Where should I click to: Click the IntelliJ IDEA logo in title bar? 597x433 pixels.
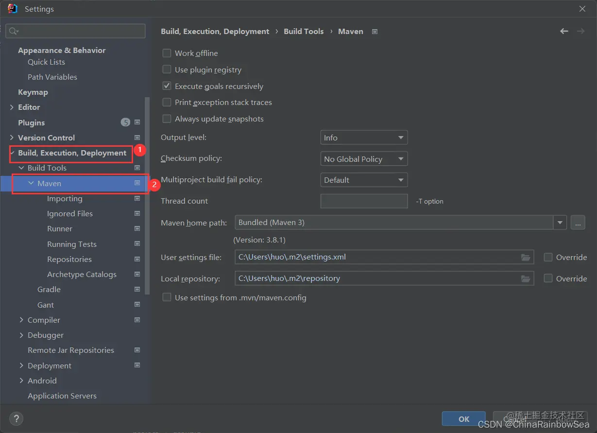click(13, 9)
